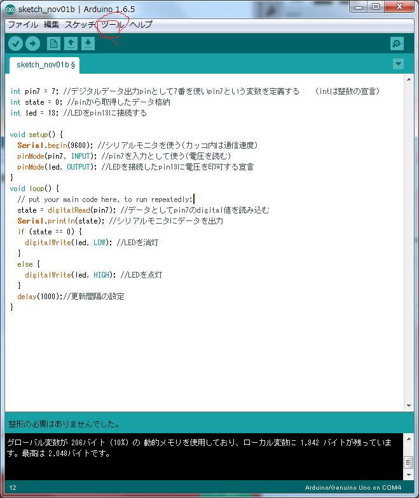Open the 編集 menu
Screen dimensions: 419x498
click(51, 24)
